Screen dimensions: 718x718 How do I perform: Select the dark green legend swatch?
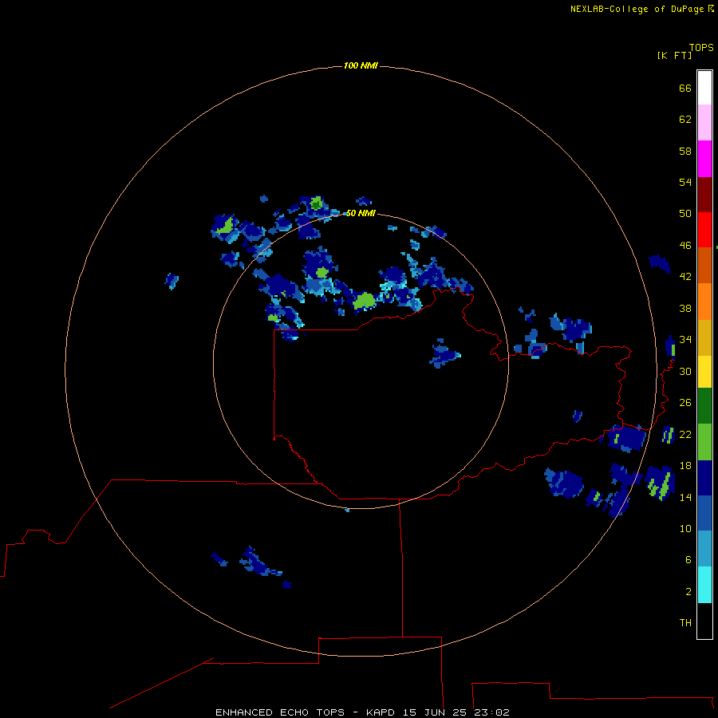(x=704, y=406)
